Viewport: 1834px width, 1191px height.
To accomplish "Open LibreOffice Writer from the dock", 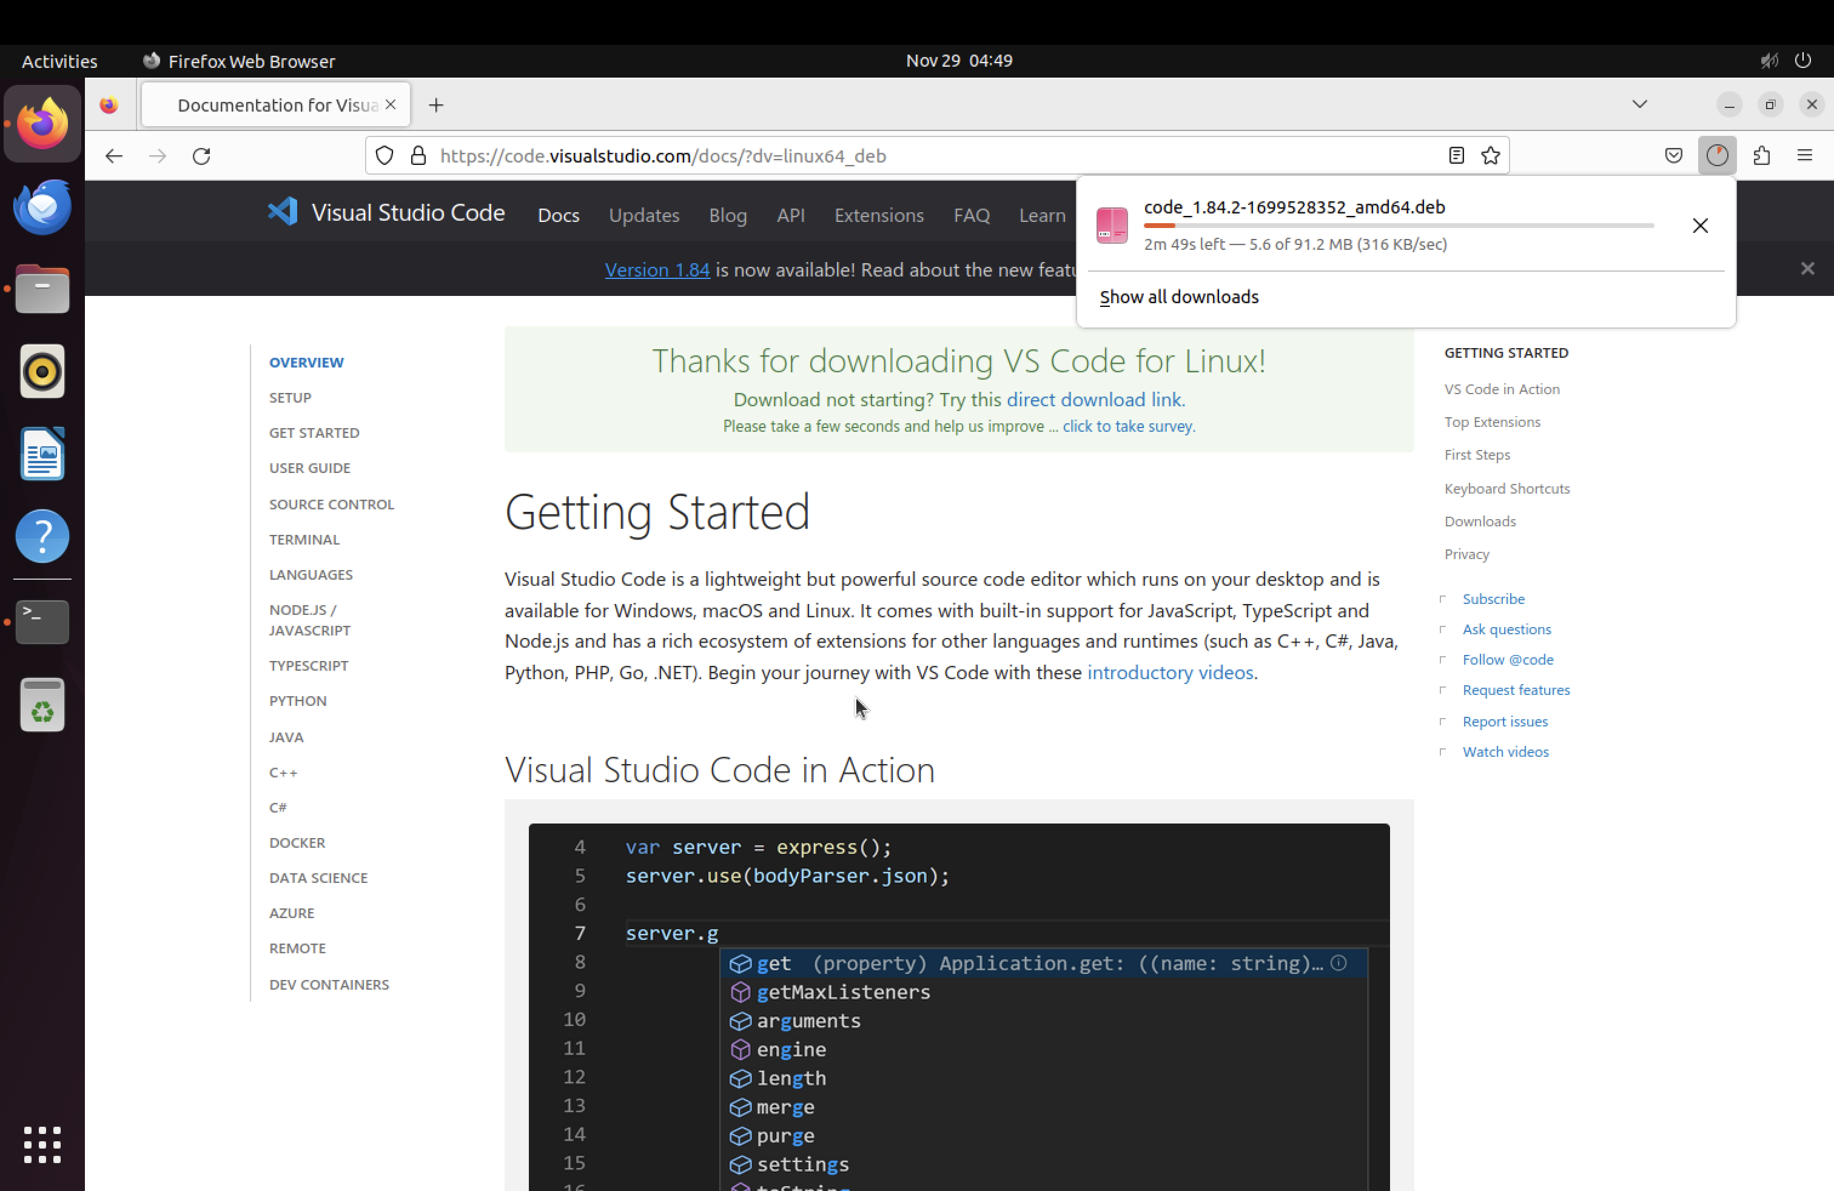I will [42, 454].
